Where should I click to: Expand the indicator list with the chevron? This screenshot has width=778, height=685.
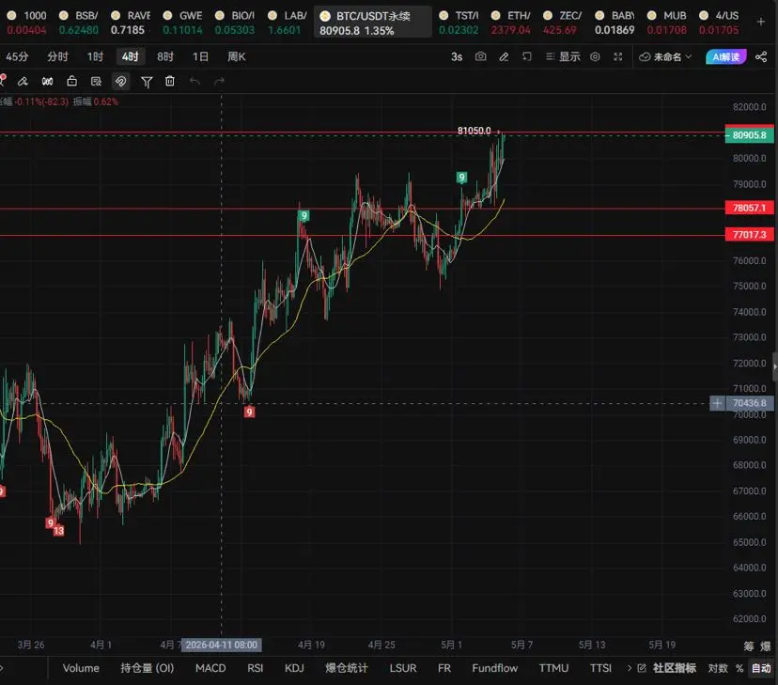pyautogui.click(x=630, y=668)
